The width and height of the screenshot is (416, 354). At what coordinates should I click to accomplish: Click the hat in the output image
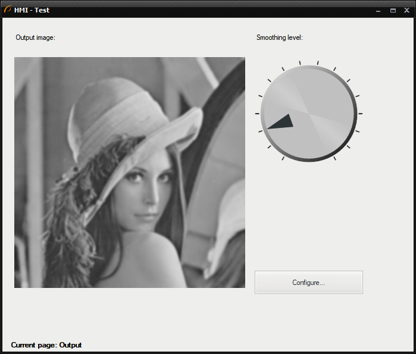119,113
